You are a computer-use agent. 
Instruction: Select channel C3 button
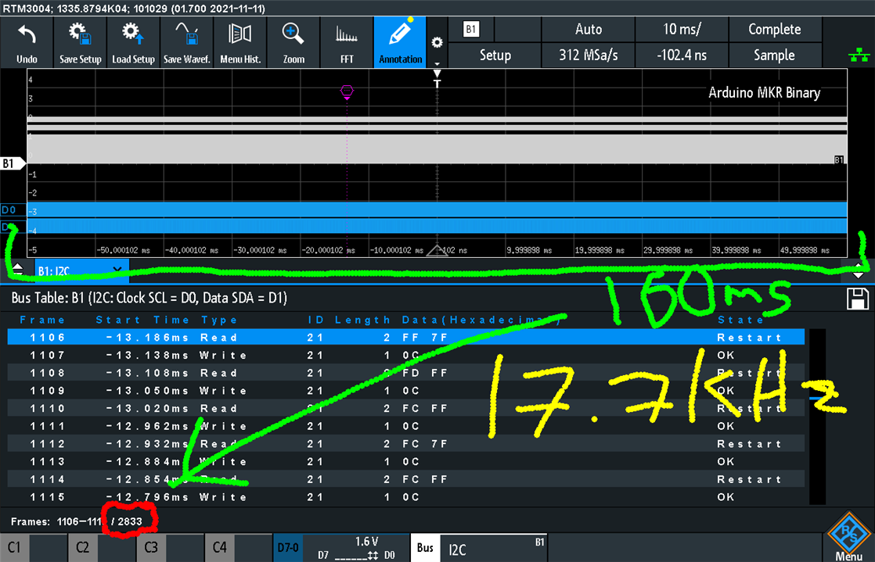tap(170, 547)
